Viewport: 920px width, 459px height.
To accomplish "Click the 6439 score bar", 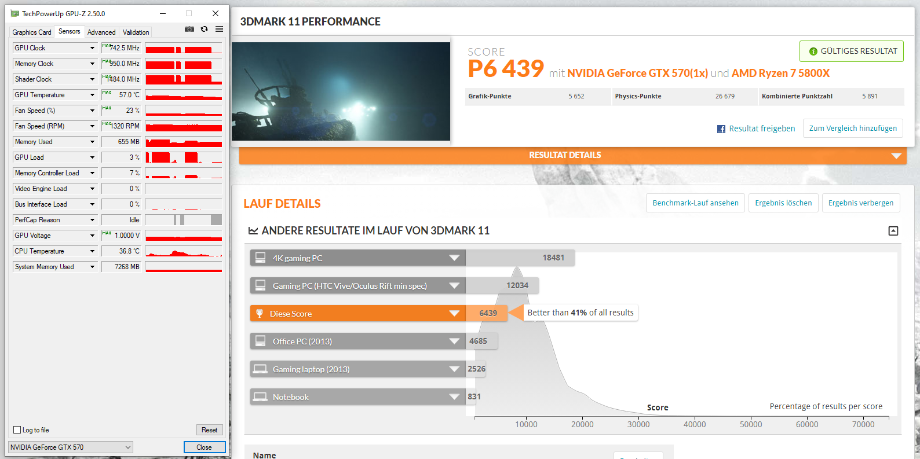I will click(487, 313).
